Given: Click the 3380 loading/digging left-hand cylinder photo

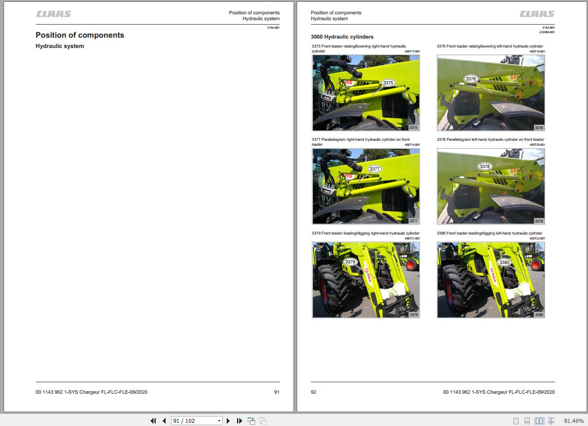Looking at the screenshot, I should click(x=491, y=280).
